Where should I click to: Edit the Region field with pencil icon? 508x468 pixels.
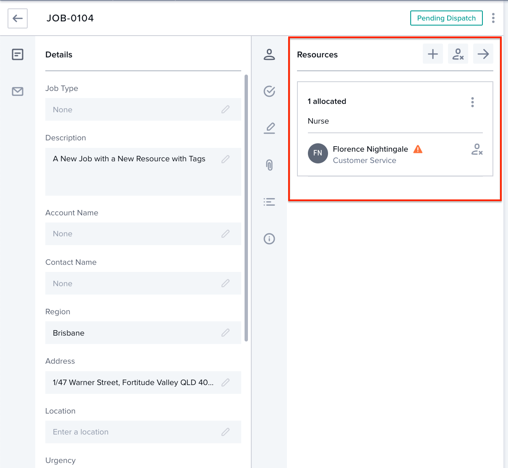pos(225,333)
